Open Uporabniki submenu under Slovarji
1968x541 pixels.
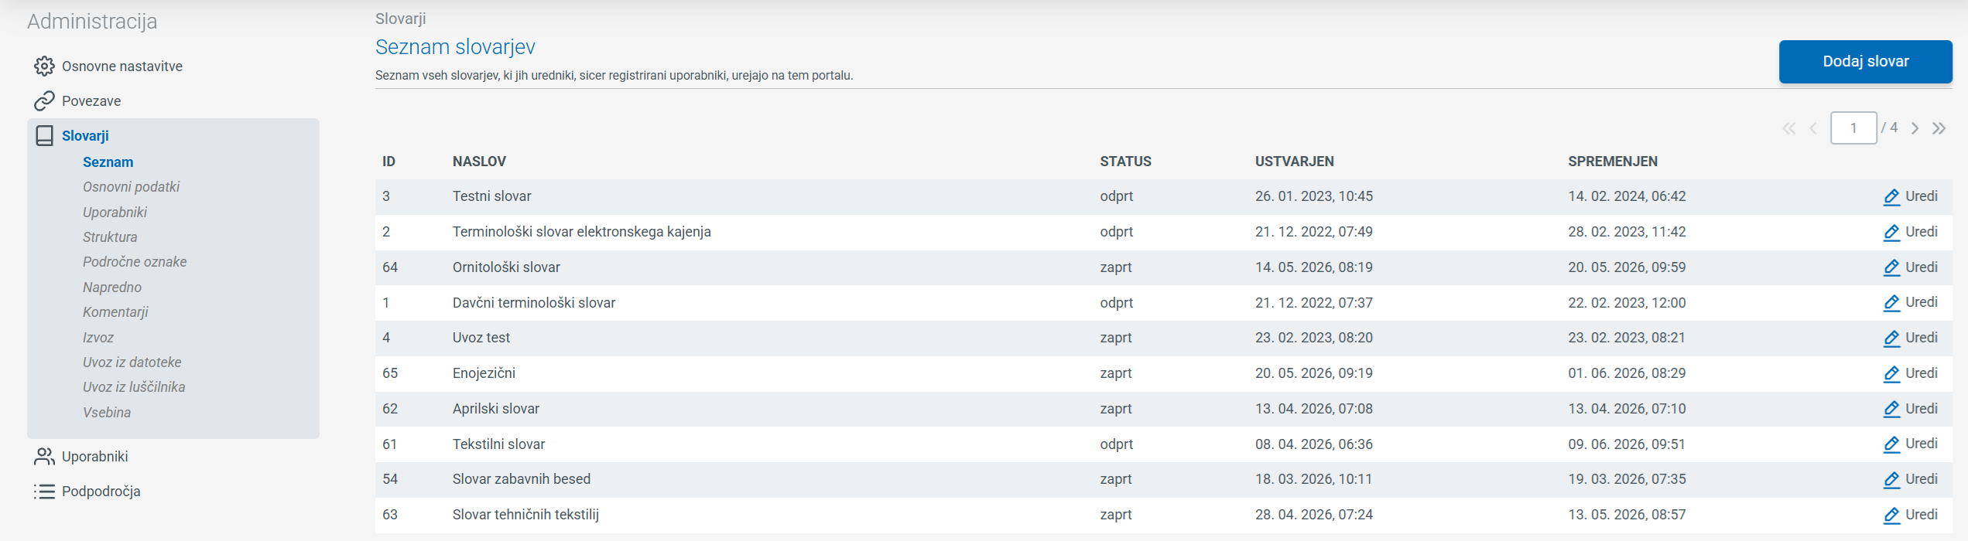pyautogui.click(x=115, y=213)
